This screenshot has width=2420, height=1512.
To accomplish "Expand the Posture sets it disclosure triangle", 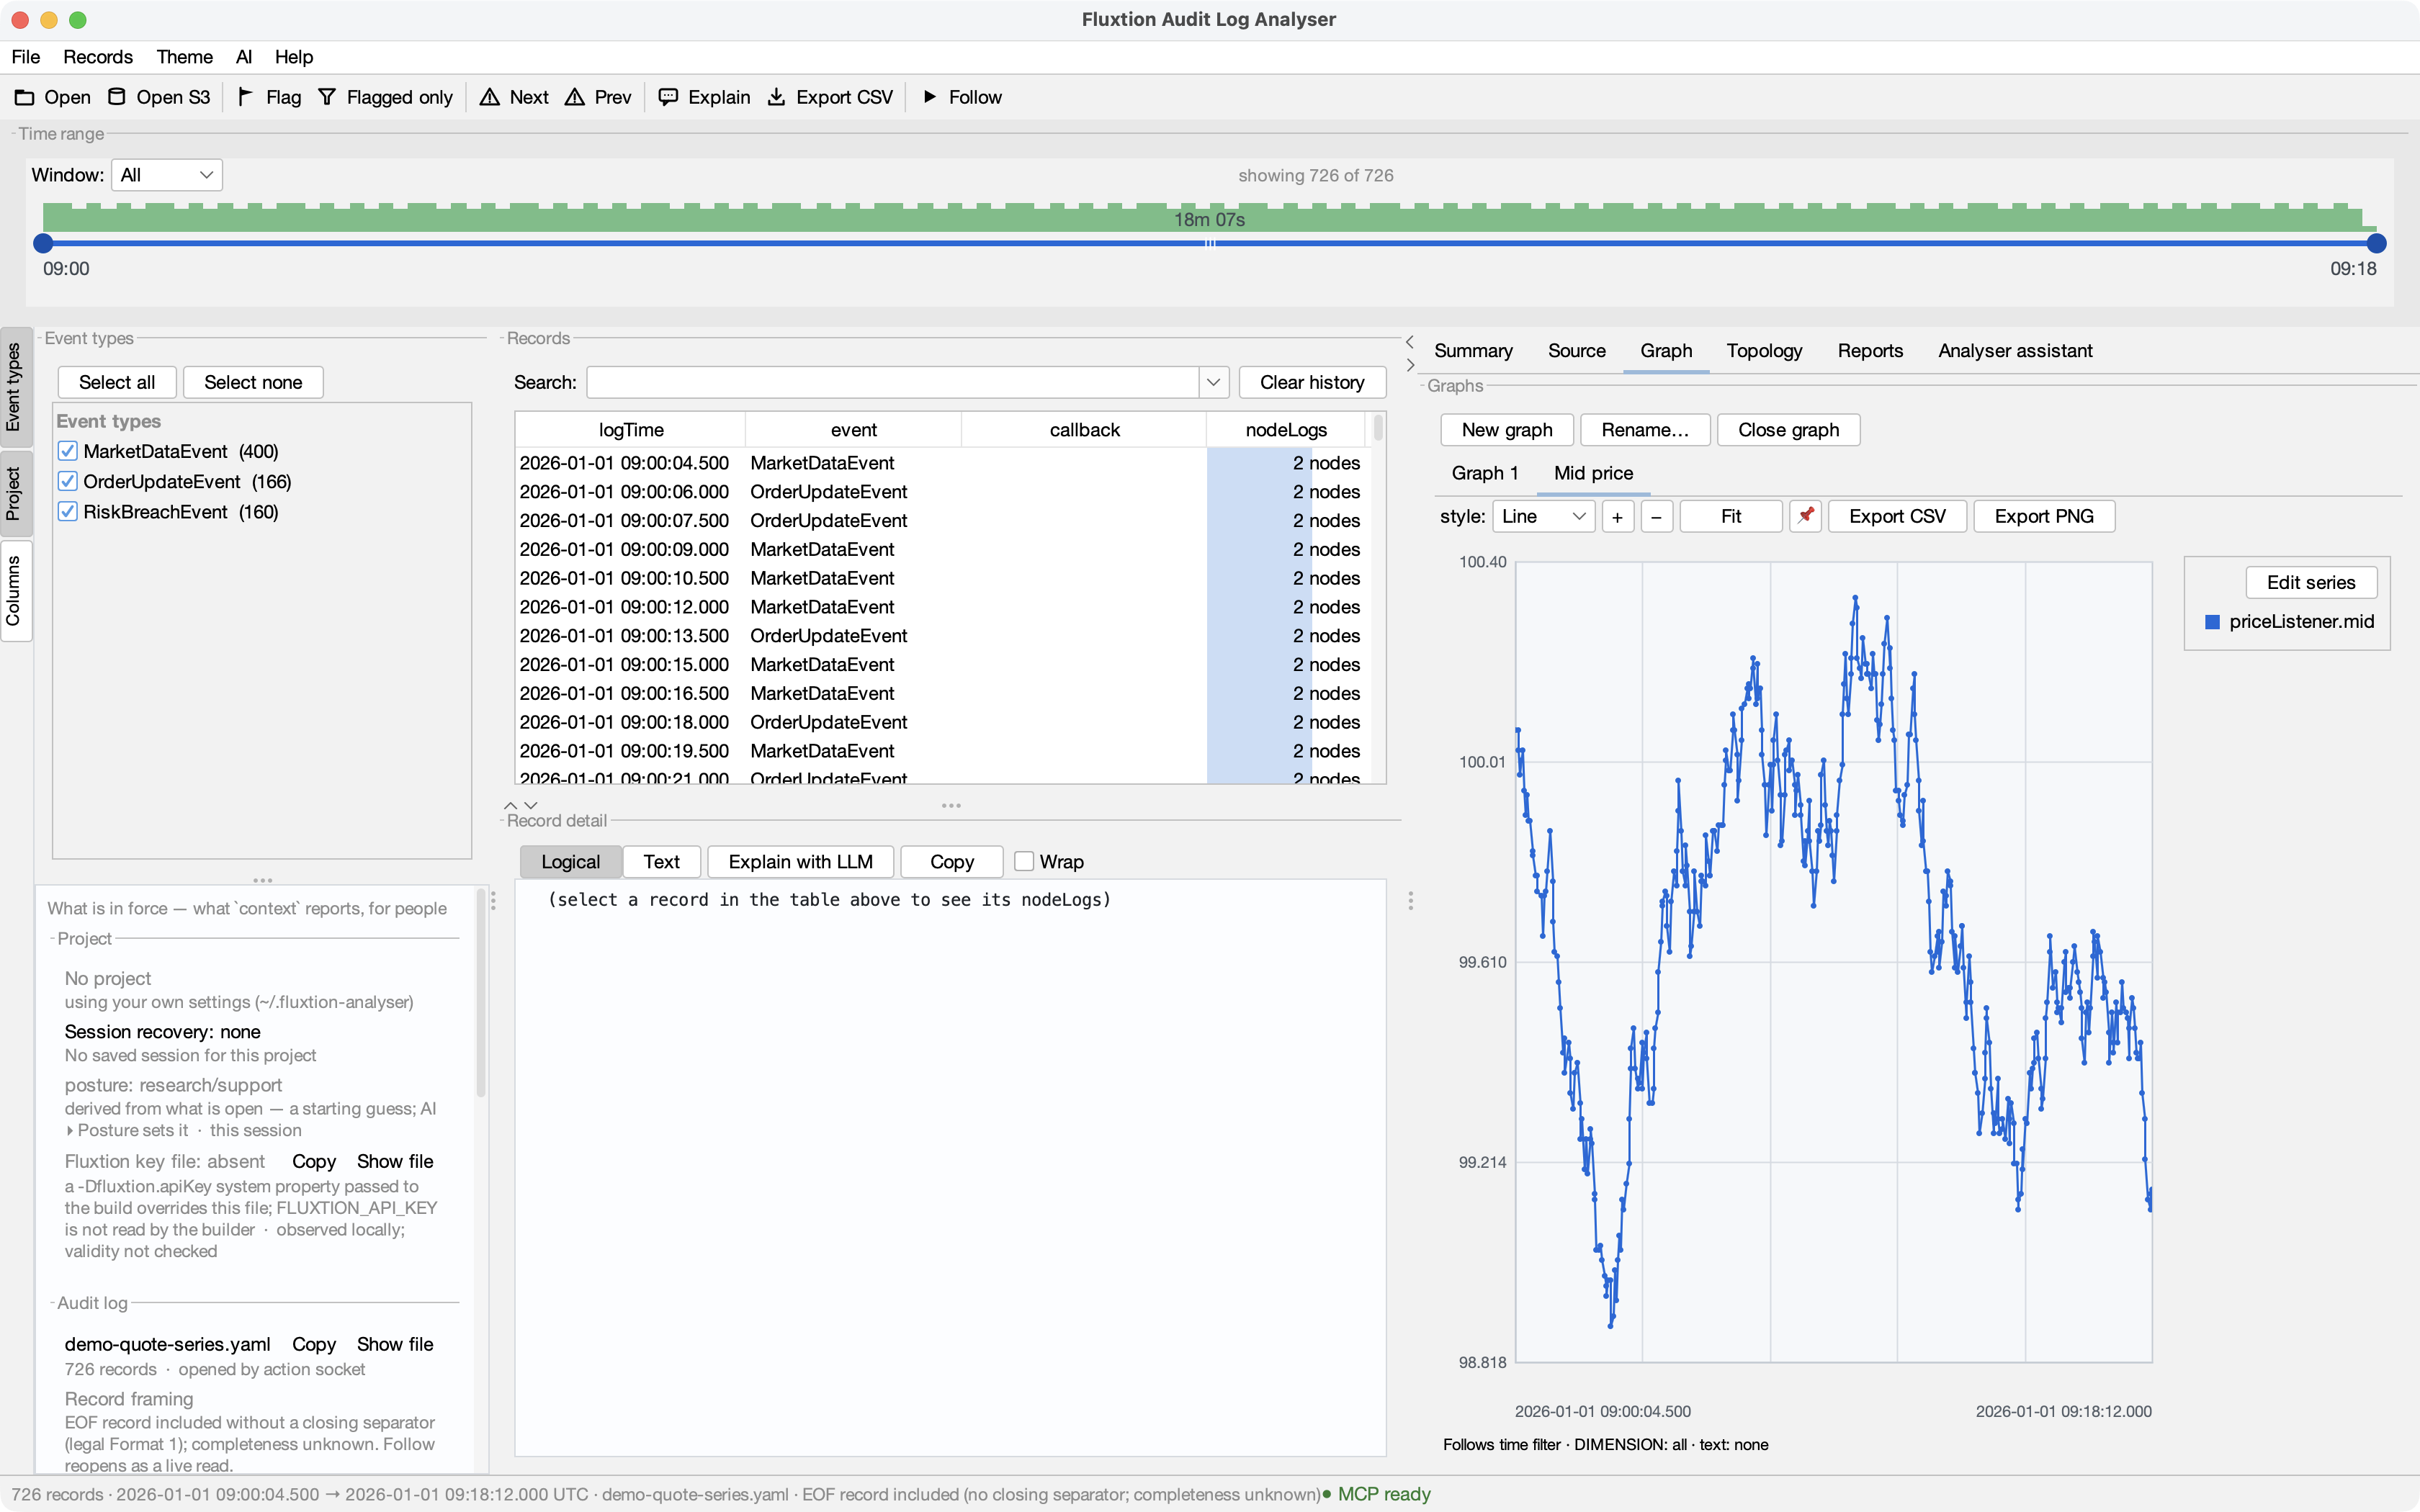I will point(70,1130).
